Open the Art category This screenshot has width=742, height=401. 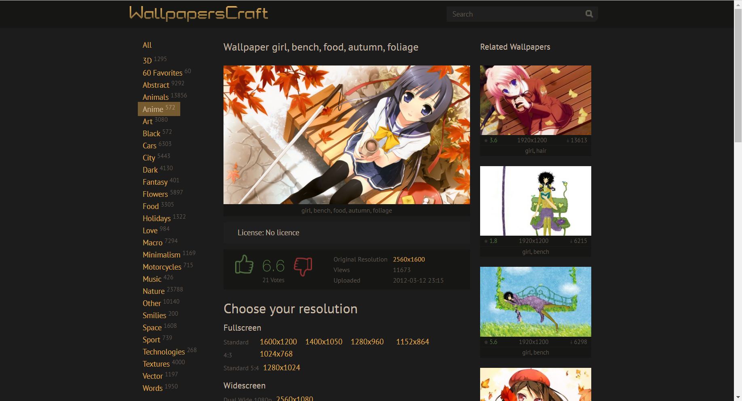tap(148, 121)
